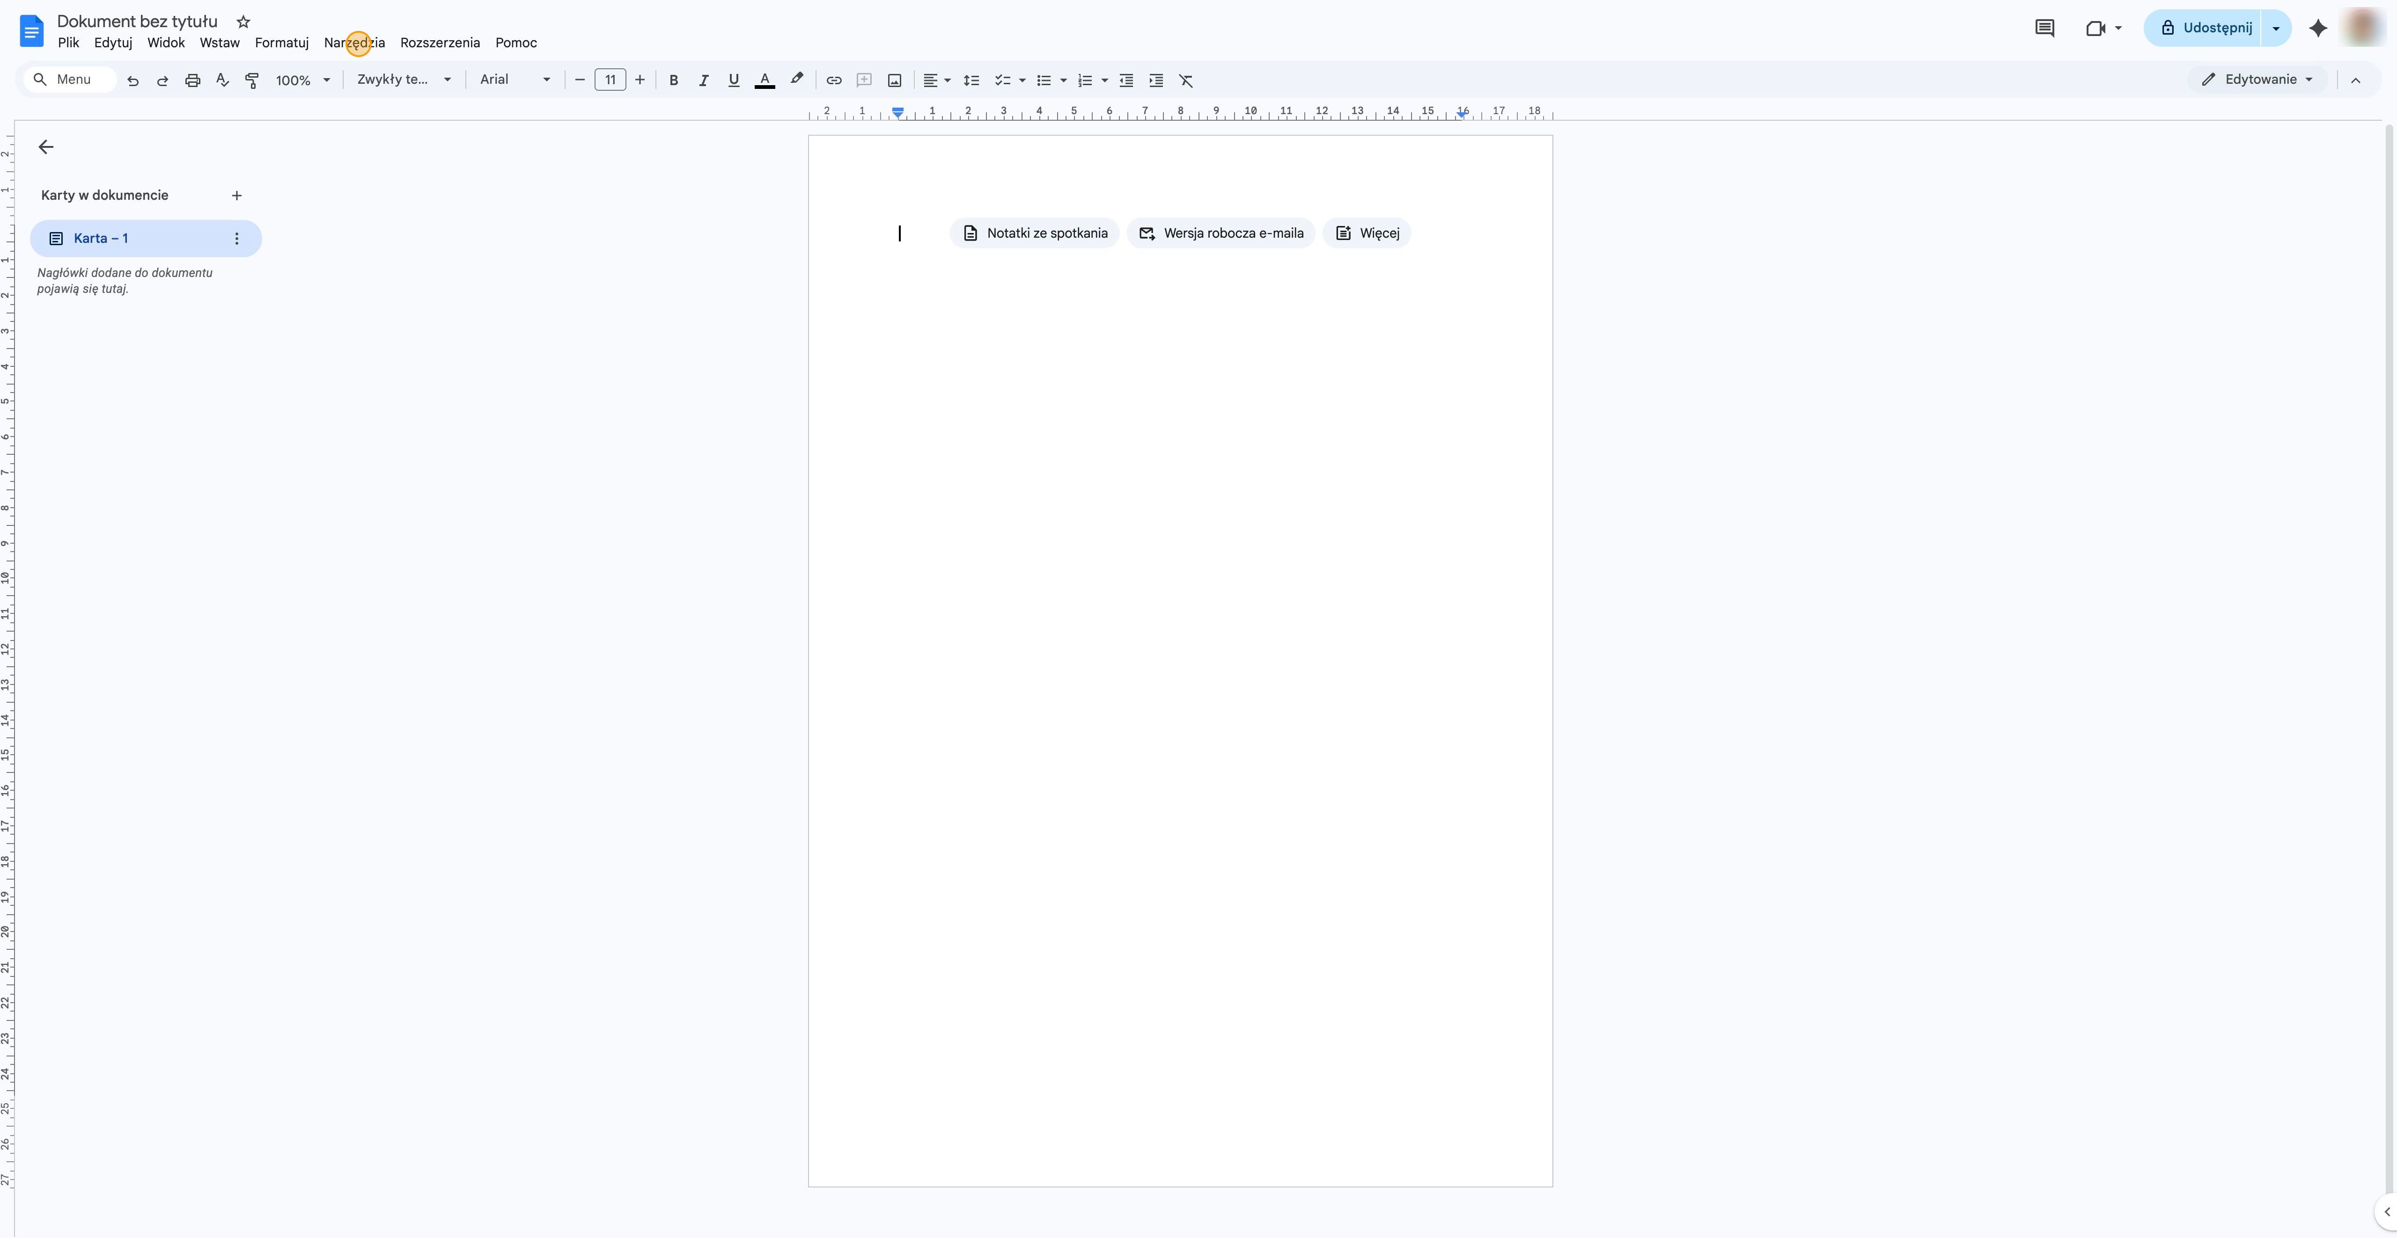Activate the paint format roller icon
Screen dimensions: 2397x1238
click(252, 81)
